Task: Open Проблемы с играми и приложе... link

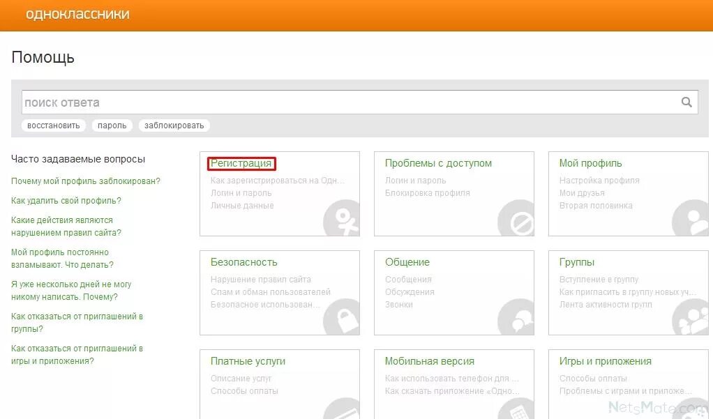Action: pyautogui.click(x=625, y=391)
